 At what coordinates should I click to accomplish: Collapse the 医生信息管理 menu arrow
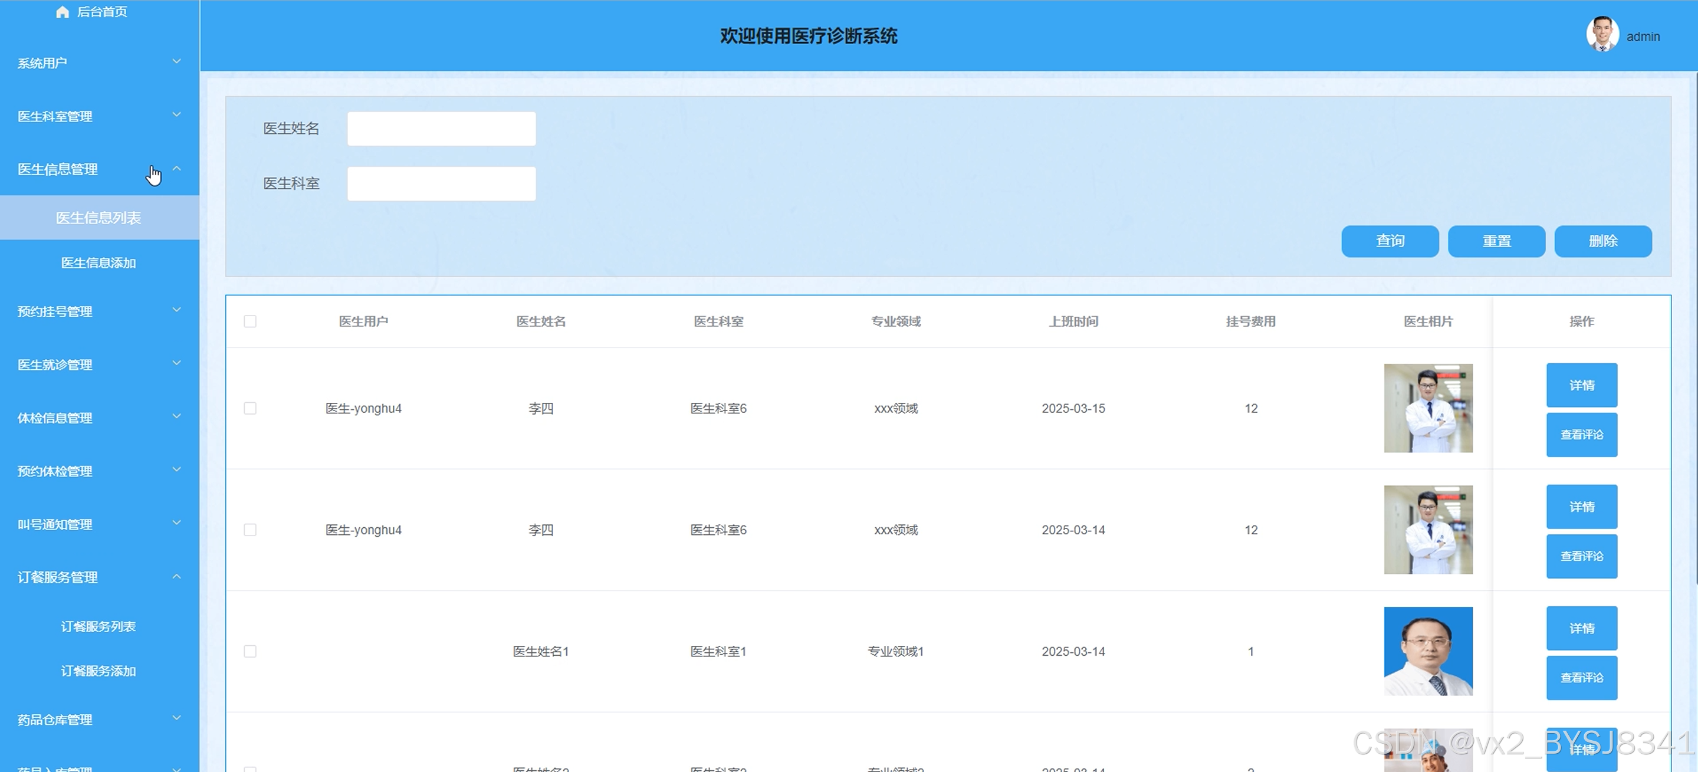[x=177, y=169]
